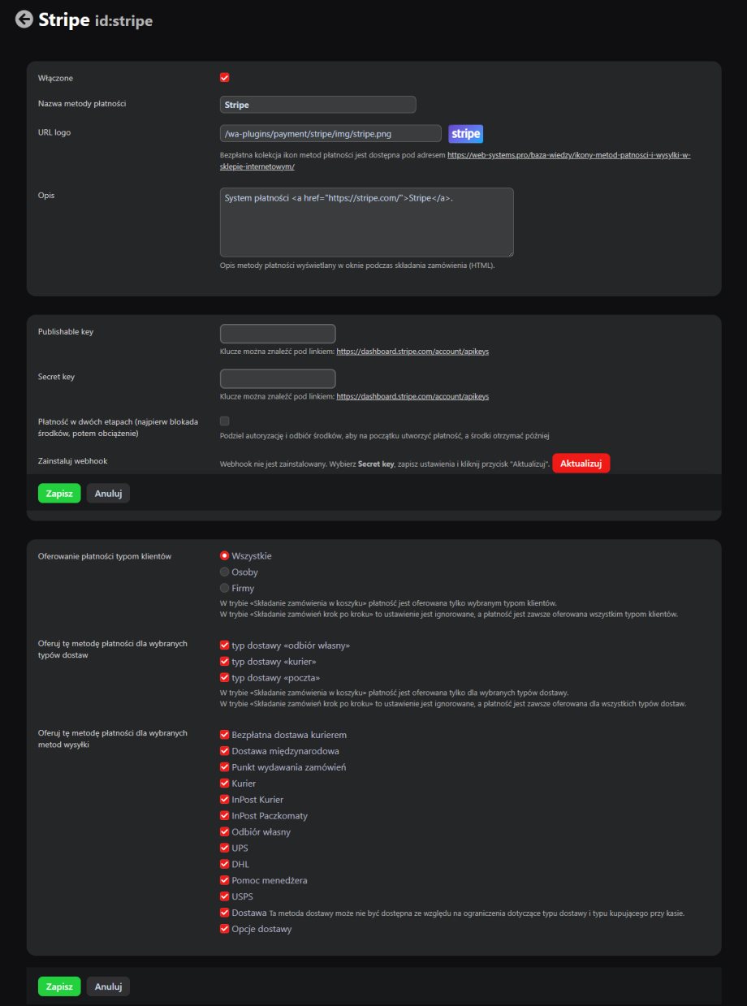Image resolution: width=747 pixels, height=1006 pixels.
Task: Select the Osoby radio option
Action: tap(225, 572)
